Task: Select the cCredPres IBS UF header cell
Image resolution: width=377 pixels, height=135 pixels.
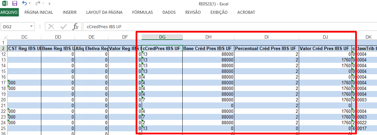Action: coord(162,48)
